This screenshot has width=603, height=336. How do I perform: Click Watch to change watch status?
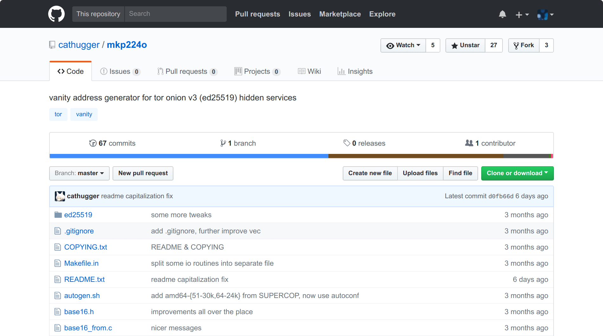click(x=403, y=45)
